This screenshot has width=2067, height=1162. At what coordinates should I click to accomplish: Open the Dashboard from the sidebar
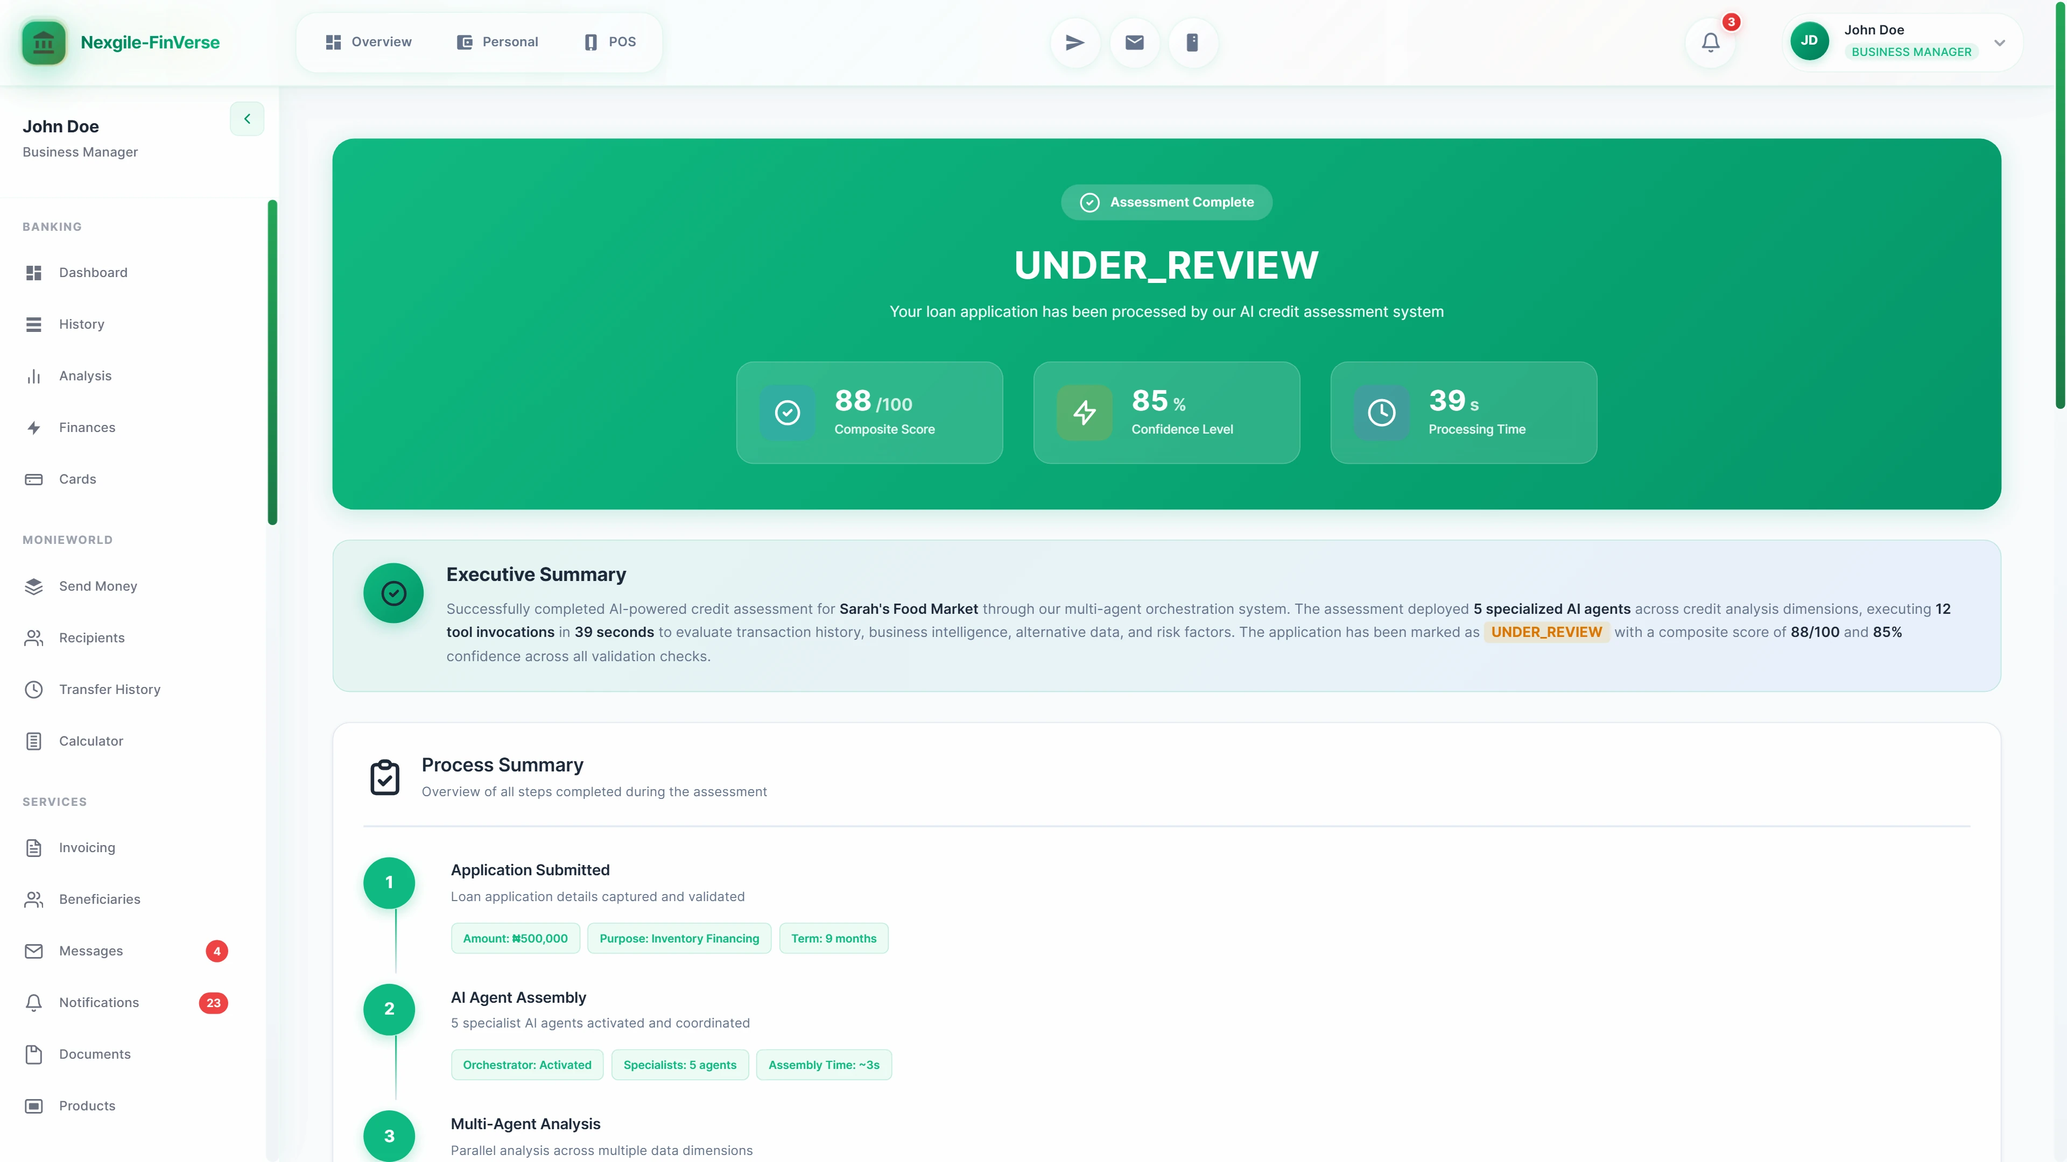(x=92, y=272)
